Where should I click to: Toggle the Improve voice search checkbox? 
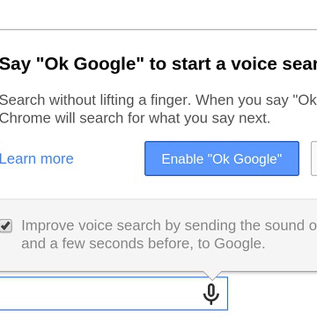click(x=6, y=226)
